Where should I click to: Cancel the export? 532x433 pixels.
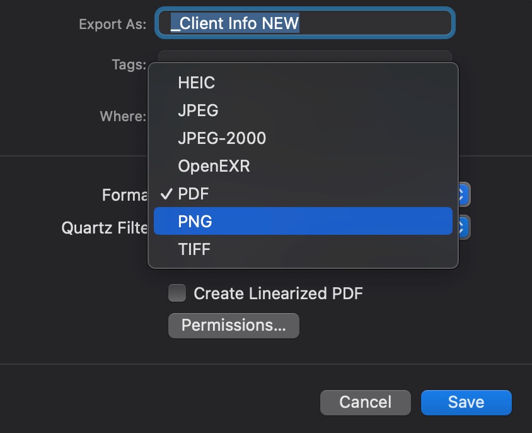[365, 402]
